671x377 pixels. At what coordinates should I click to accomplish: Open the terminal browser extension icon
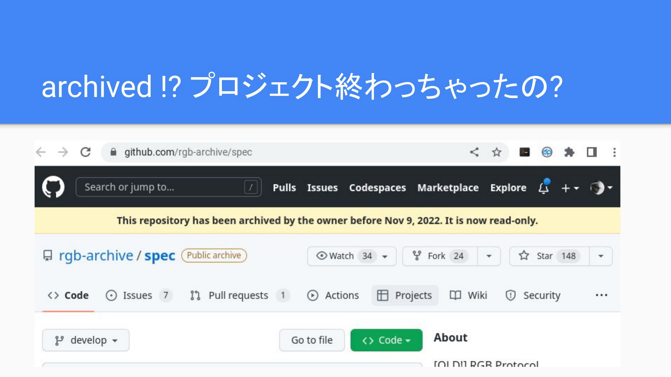click(x=525, y=152)
